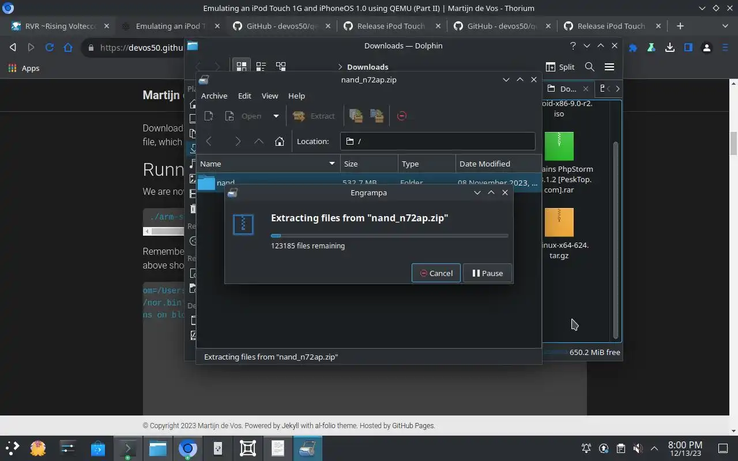
Task: Pause the extraction
Action: point(487,273)
